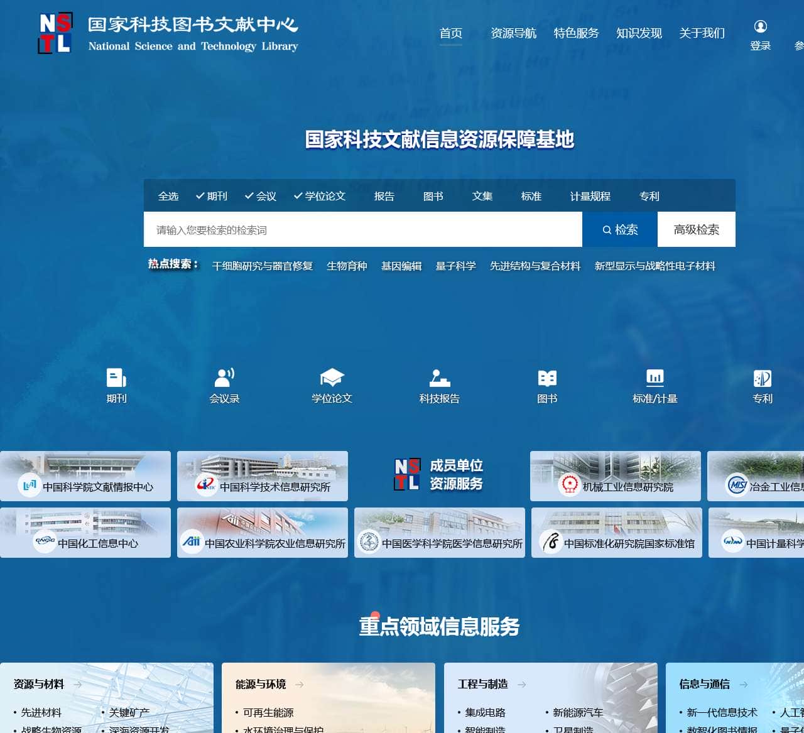The image size is (804, 733).
Task: Expand the 能源与环境 category arrow
Action: [x=299, y=684]
